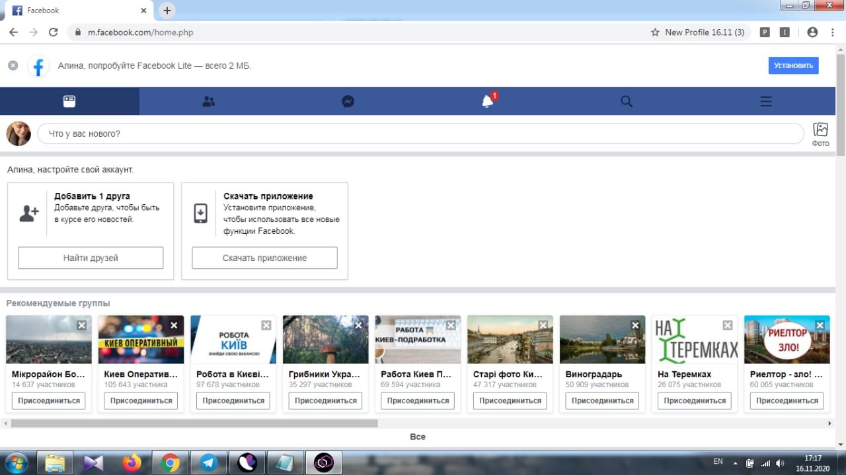Open the Messenger icon
This screenshot has height=475, width=846.
click(x=348, y=101)
